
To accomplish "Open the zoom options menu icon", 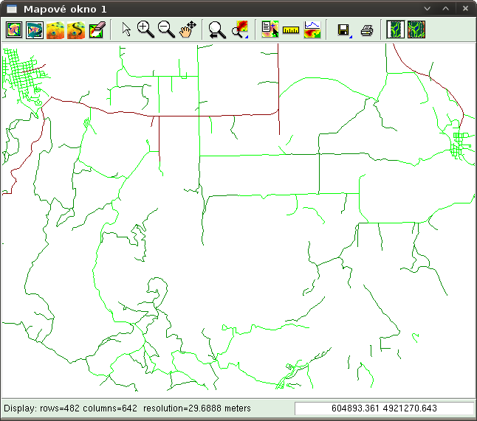I will point(240,29).
